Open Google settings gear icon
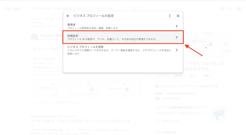The width and height of the screenshot is (246, 135). 222,9
